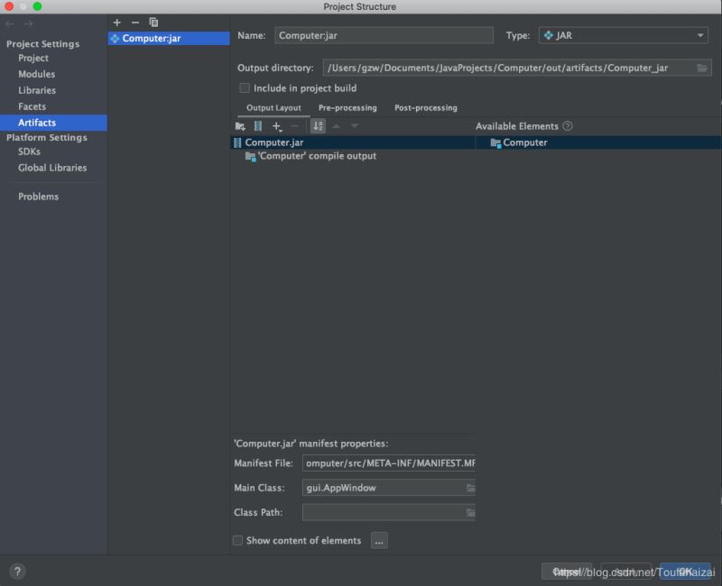Select Libraries in Project Settings
722x586 pixels.
37,90
